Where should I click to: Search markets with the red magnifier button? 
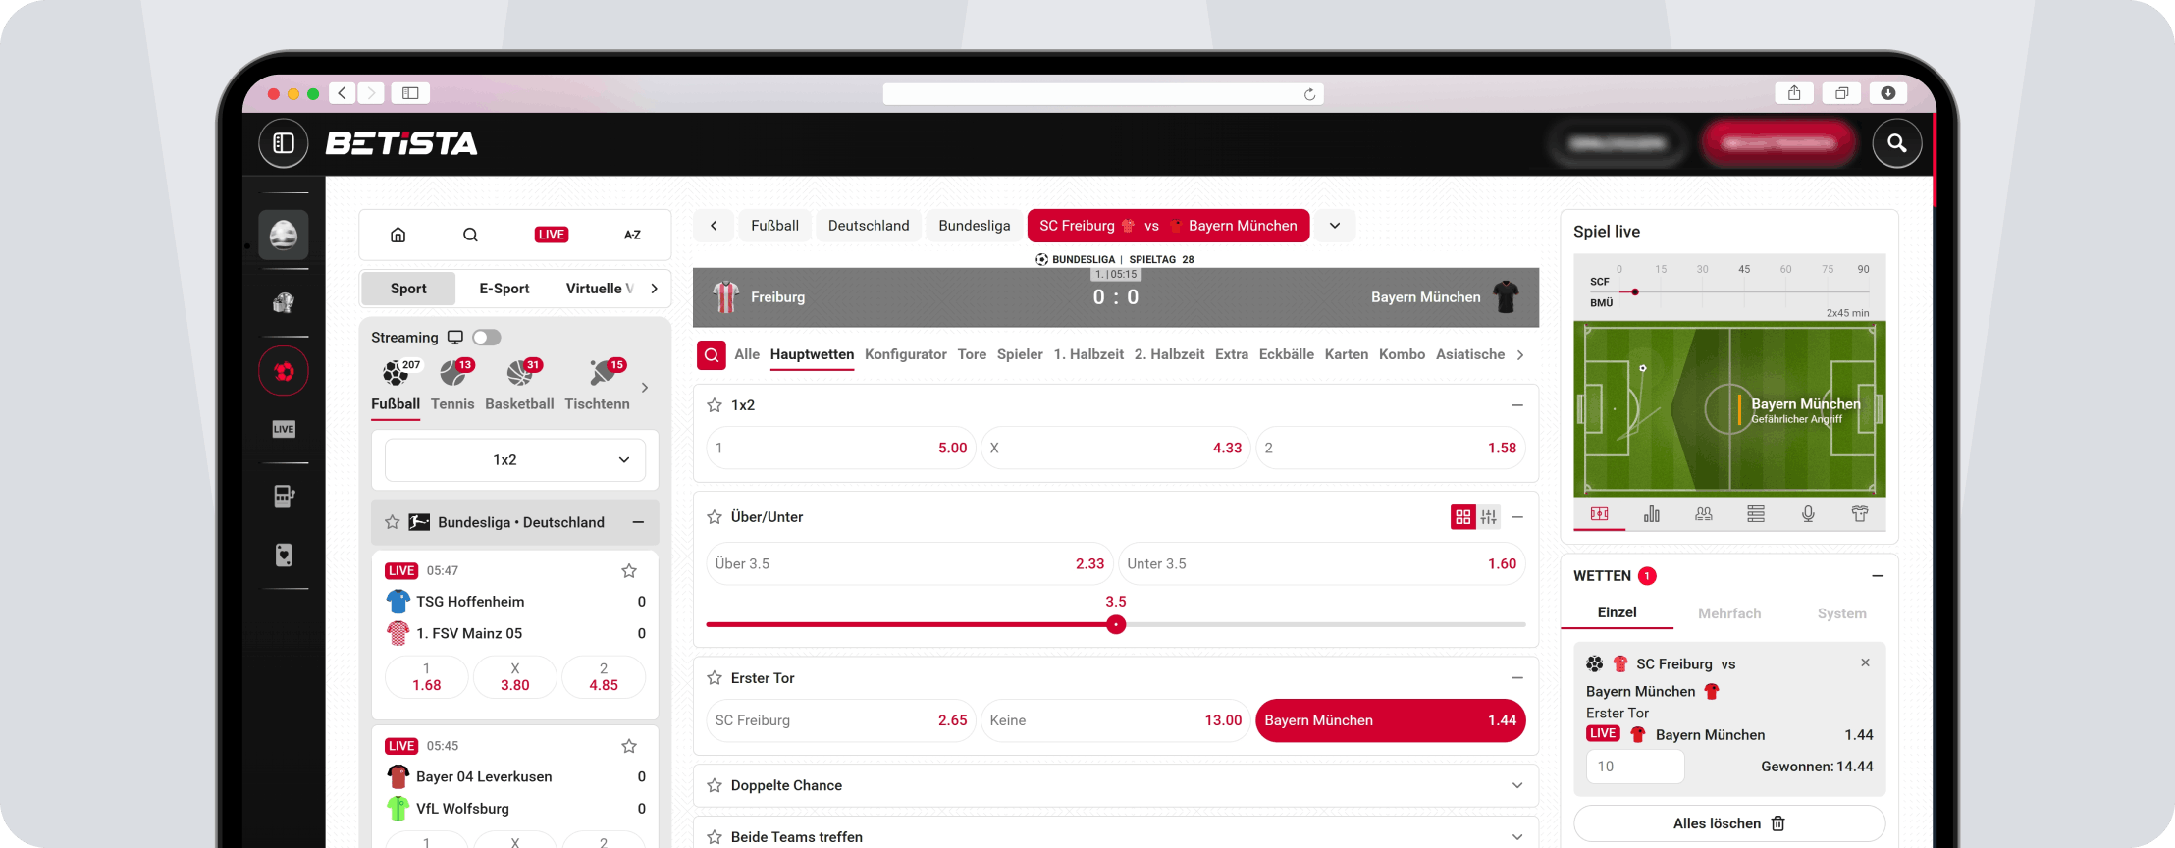[712, 354]
